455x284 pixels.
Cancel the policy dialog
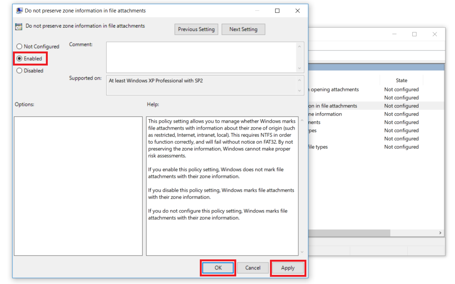253,268
